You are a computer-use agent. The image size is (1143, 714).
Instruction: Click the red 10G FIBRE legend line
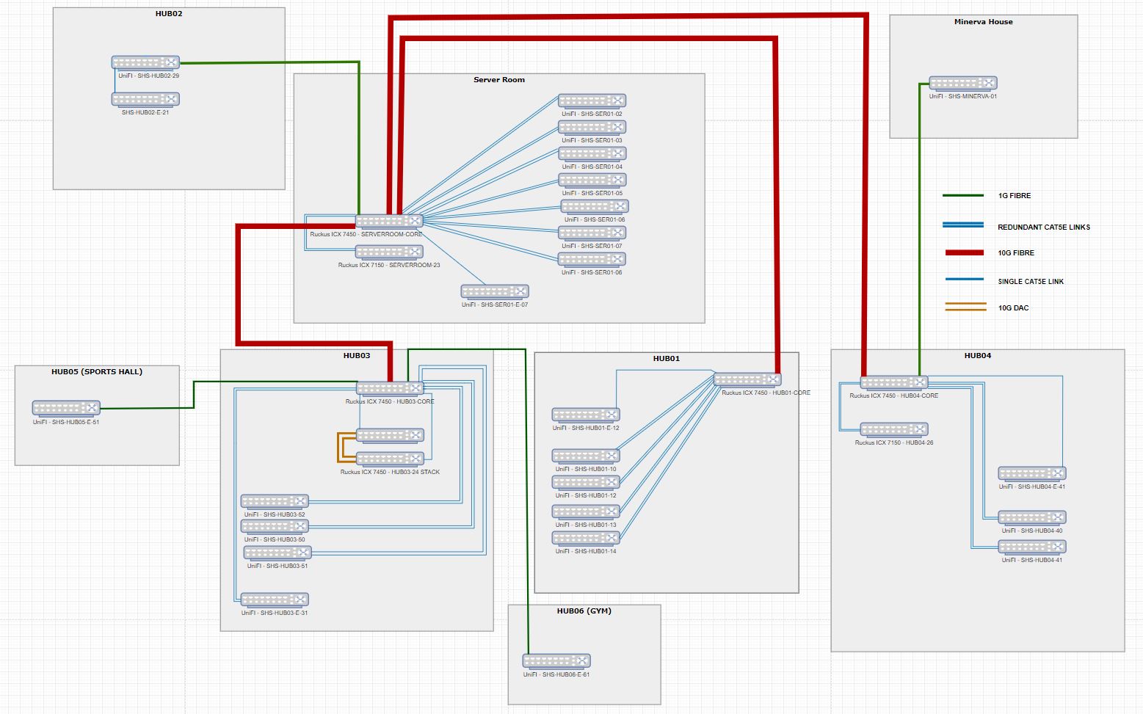(964, 252)
